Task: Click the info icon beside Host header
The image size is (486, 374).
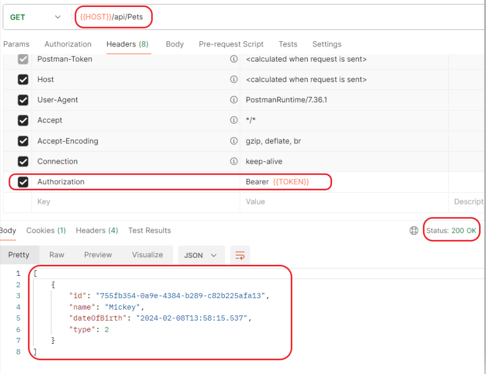Action: (234, 80)
